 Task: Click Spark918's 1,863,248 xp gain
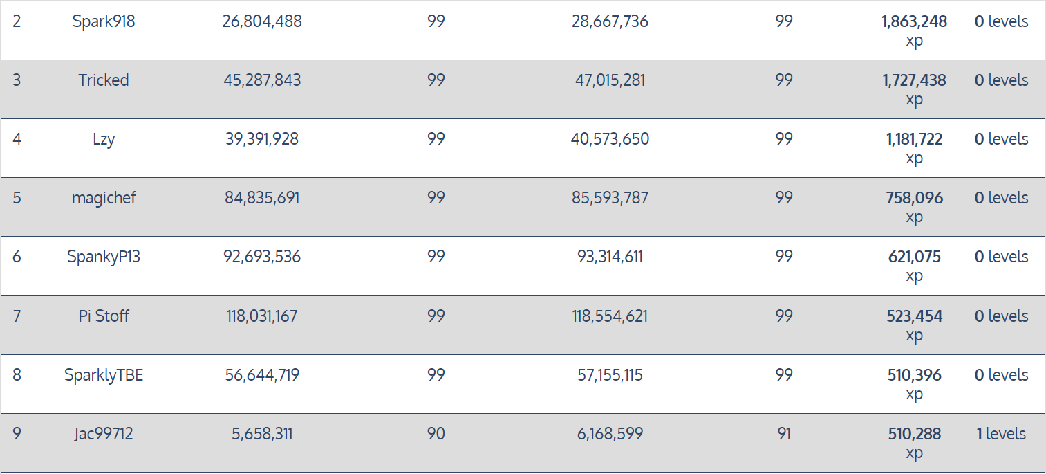[x=914, y=31]
